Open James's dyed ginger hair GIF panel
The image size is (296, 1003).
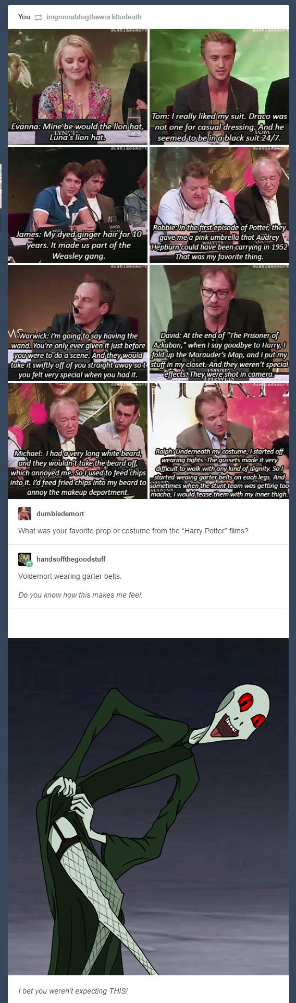pyautogui.click(x=78, y=205)
